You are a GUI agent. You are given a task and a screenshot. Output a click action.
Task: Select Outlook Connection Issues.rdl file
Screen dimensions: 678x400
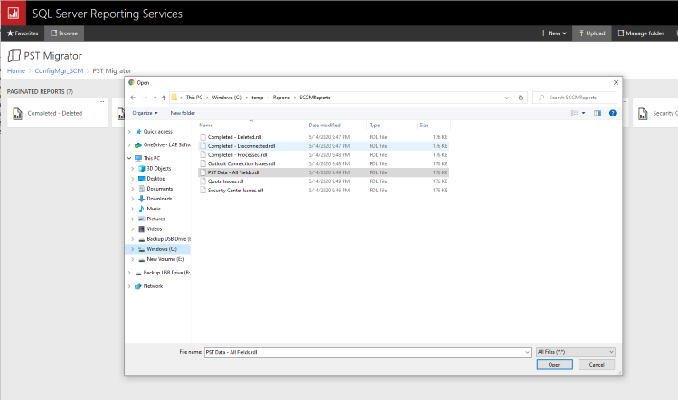pyautogui.click(x=324, y=163)
